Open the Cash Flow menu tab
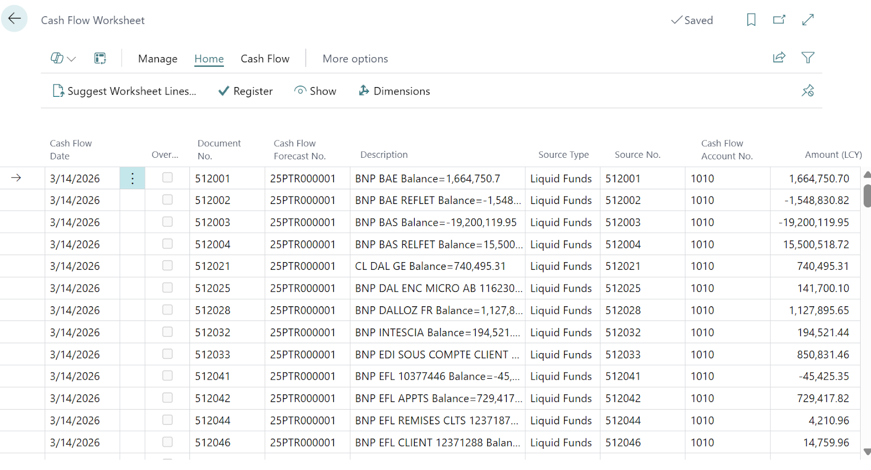871x470 pixels. point(265,59)
